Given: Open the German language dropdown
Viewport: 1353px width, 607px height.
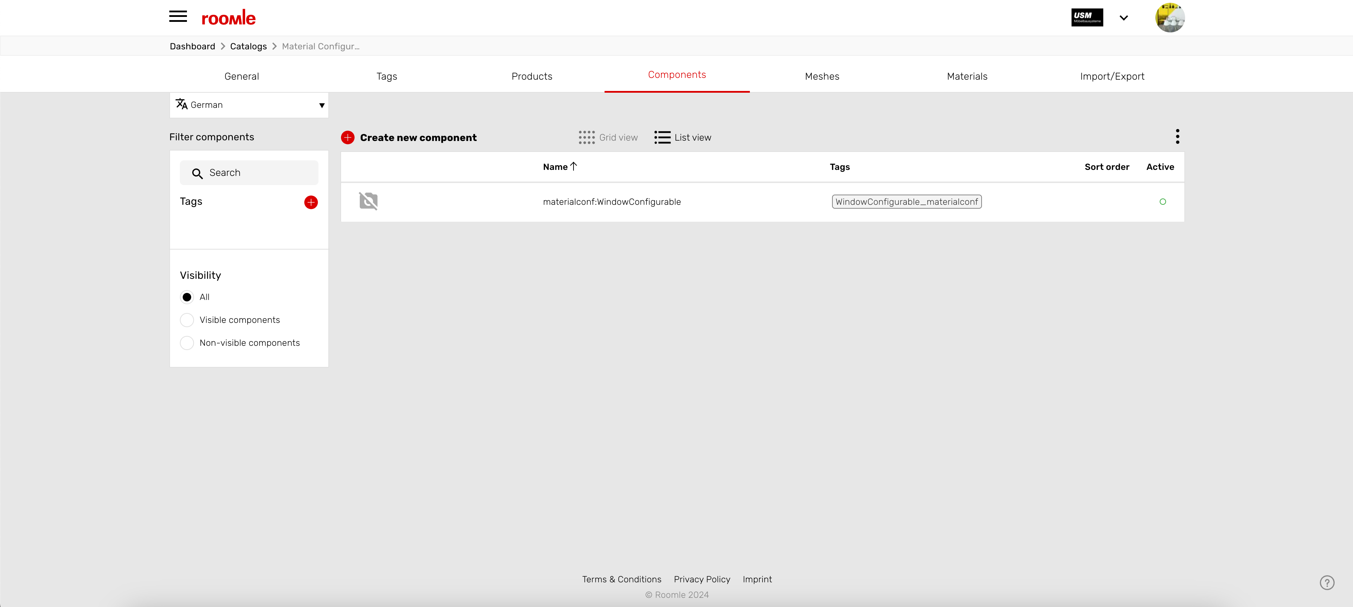Looking at the screenshot, I should click(x=249, y=105).
